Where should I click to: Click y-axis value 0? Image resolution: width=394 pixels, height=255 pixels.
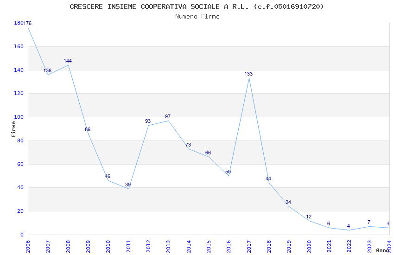pyautogui.click(x=22, y=235)
